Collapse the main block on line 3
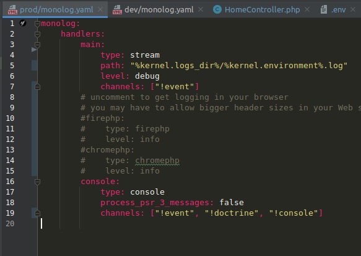The image size is (361, 256). [x=37, y=45]
